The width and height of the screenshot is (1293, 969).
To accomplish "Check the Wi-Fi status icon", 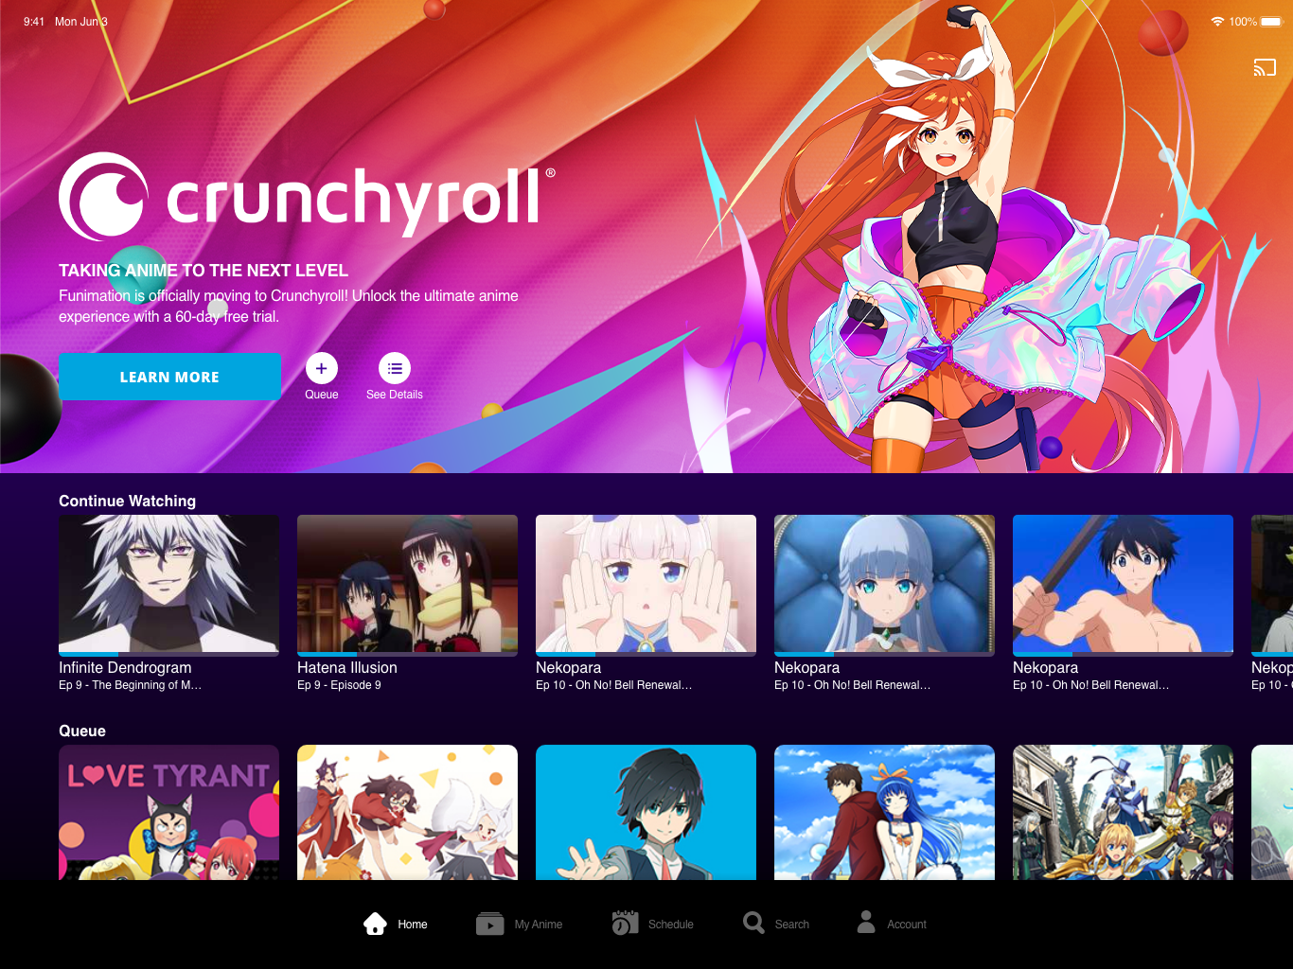I will (x=1217, y=21).
